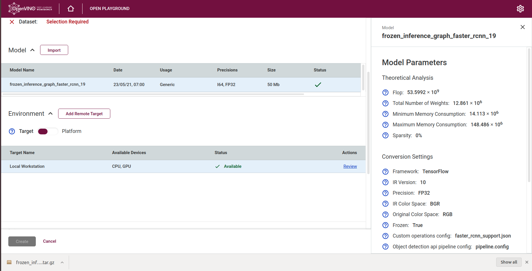Open options for downloaded frozen_inf tar.gz
This screenshot has height=271, width=532.
[x=62, y=262]
